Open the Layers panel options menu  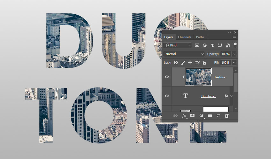pos(234,37)
